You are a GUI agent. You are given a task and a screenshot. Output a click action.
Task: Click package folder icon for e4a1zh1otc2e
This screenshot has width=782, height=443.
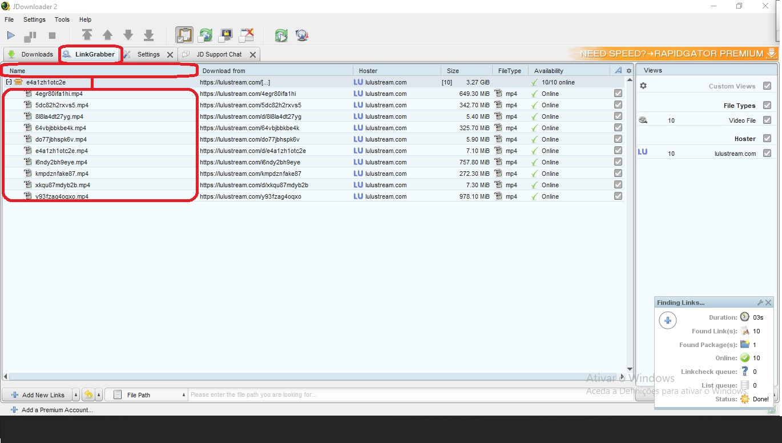point(18,82)
